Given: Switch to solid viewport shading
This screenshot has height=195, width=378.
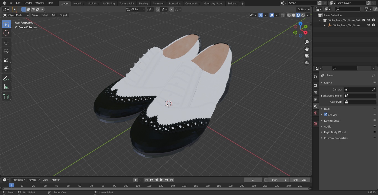Looking at the screenshot, I should (293, 15).
